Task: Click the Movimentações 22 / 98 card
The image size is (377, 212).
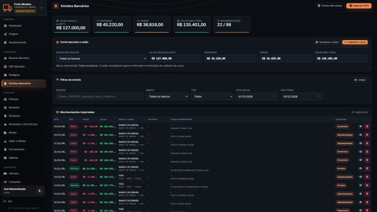Action: tap(232, 24)
